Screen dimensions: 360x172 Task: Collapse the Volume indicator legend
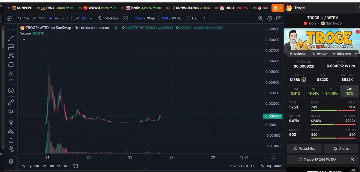point(24,39)
